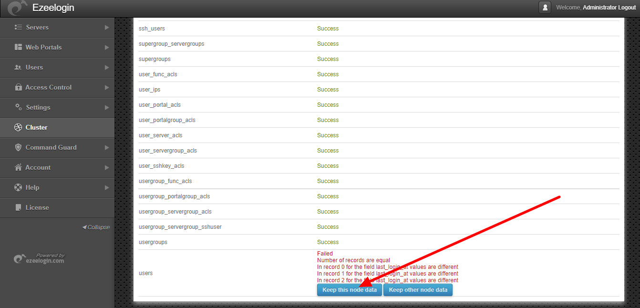
Task: Click the Failed status in users row
Action: tap(325, 254)
